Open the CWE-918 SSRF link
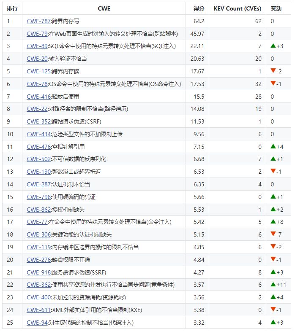Image resolution: width=295 pixels, height=331 pixels. (39, 273)
